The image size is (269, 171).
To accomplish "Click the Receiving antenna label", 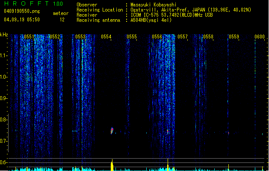I will click(x=98, y=20).
